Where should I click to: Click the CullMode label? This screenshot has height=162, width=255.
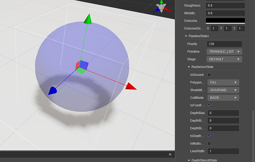click(197, 98)
